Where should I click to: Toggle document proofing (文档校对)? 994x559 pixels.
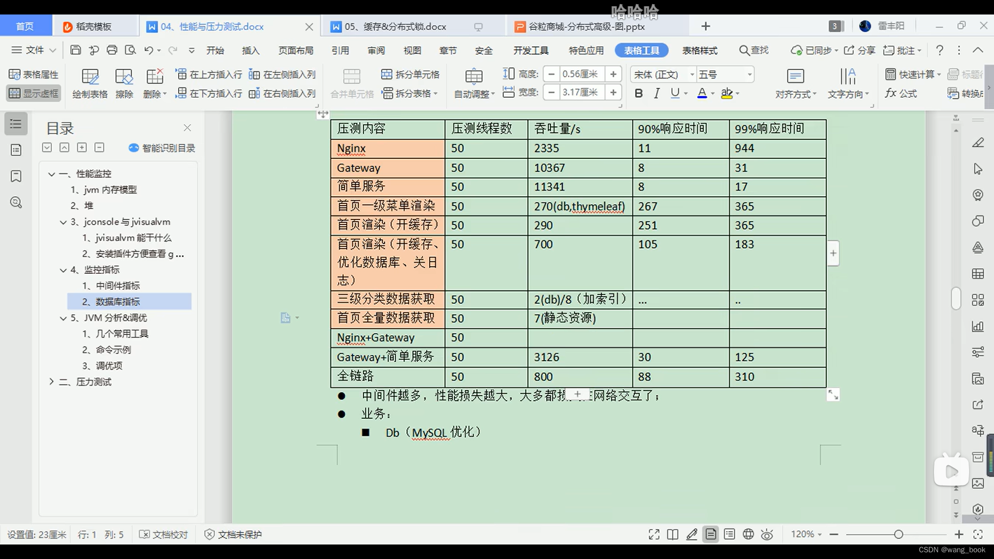pyautogui.click(x=164, y=534)
